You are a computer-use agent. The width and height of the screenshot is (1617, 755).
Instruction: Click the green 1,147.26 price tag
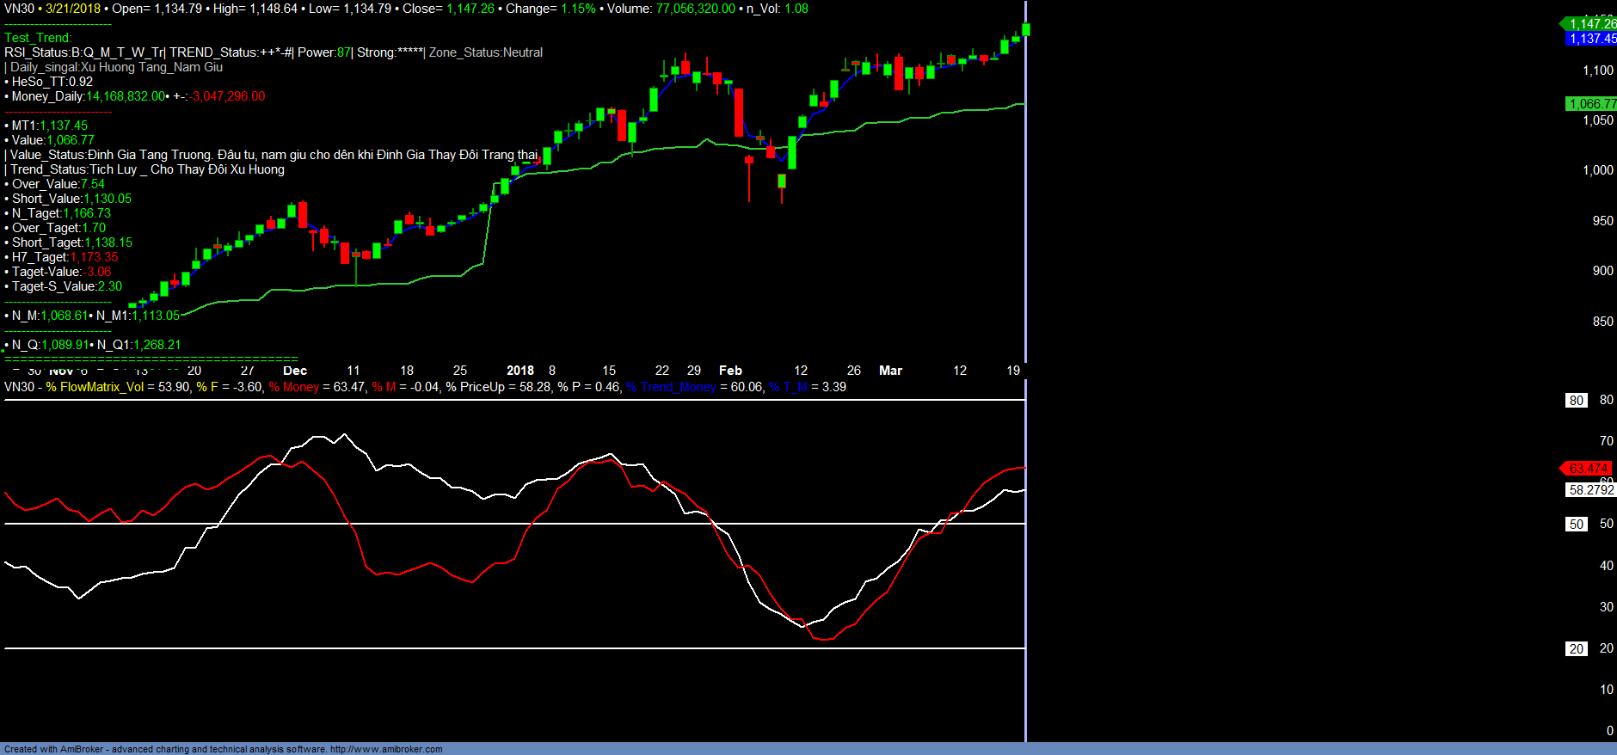click(1591, 24)
